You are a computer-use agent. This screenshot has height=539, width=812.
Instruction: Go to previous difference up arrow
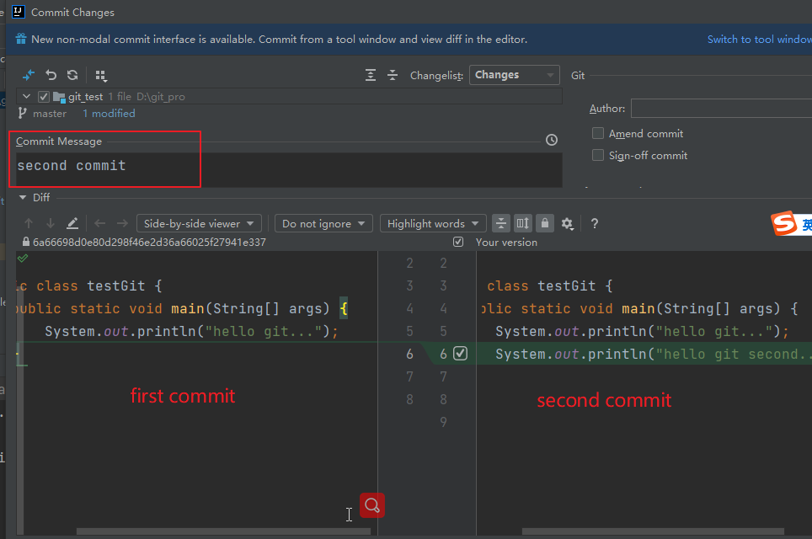click(29, 223)
